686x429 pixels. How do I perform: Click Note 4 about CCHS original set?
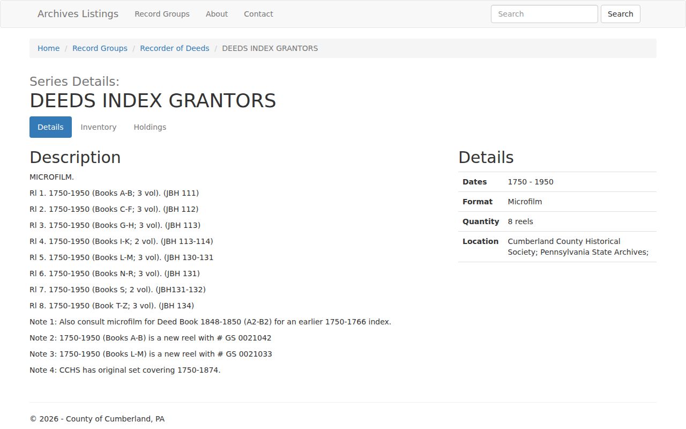tap(125, 370)
